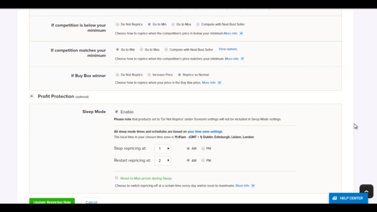
Task: Open the Restart repricing at hour dropdown
Action: 163,160
